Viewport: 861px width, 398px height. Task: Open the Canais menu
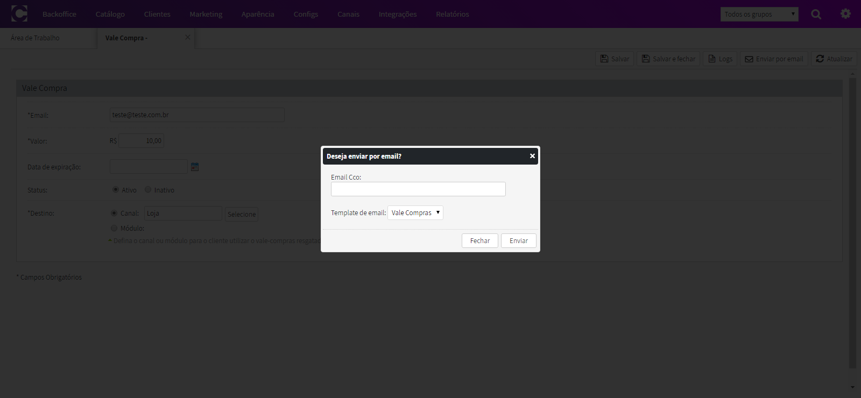click(x=348, y=14)
